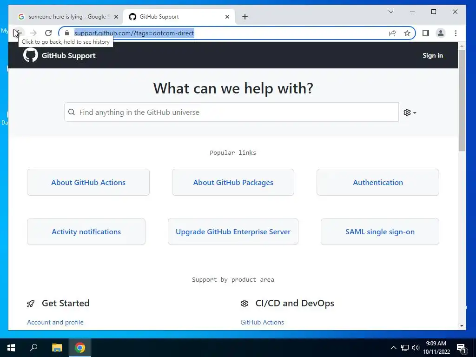Image resolution: width=476 pixels, height=357 pixels.
Task: Click GitHub Support header title
Action: coord(69,56)
